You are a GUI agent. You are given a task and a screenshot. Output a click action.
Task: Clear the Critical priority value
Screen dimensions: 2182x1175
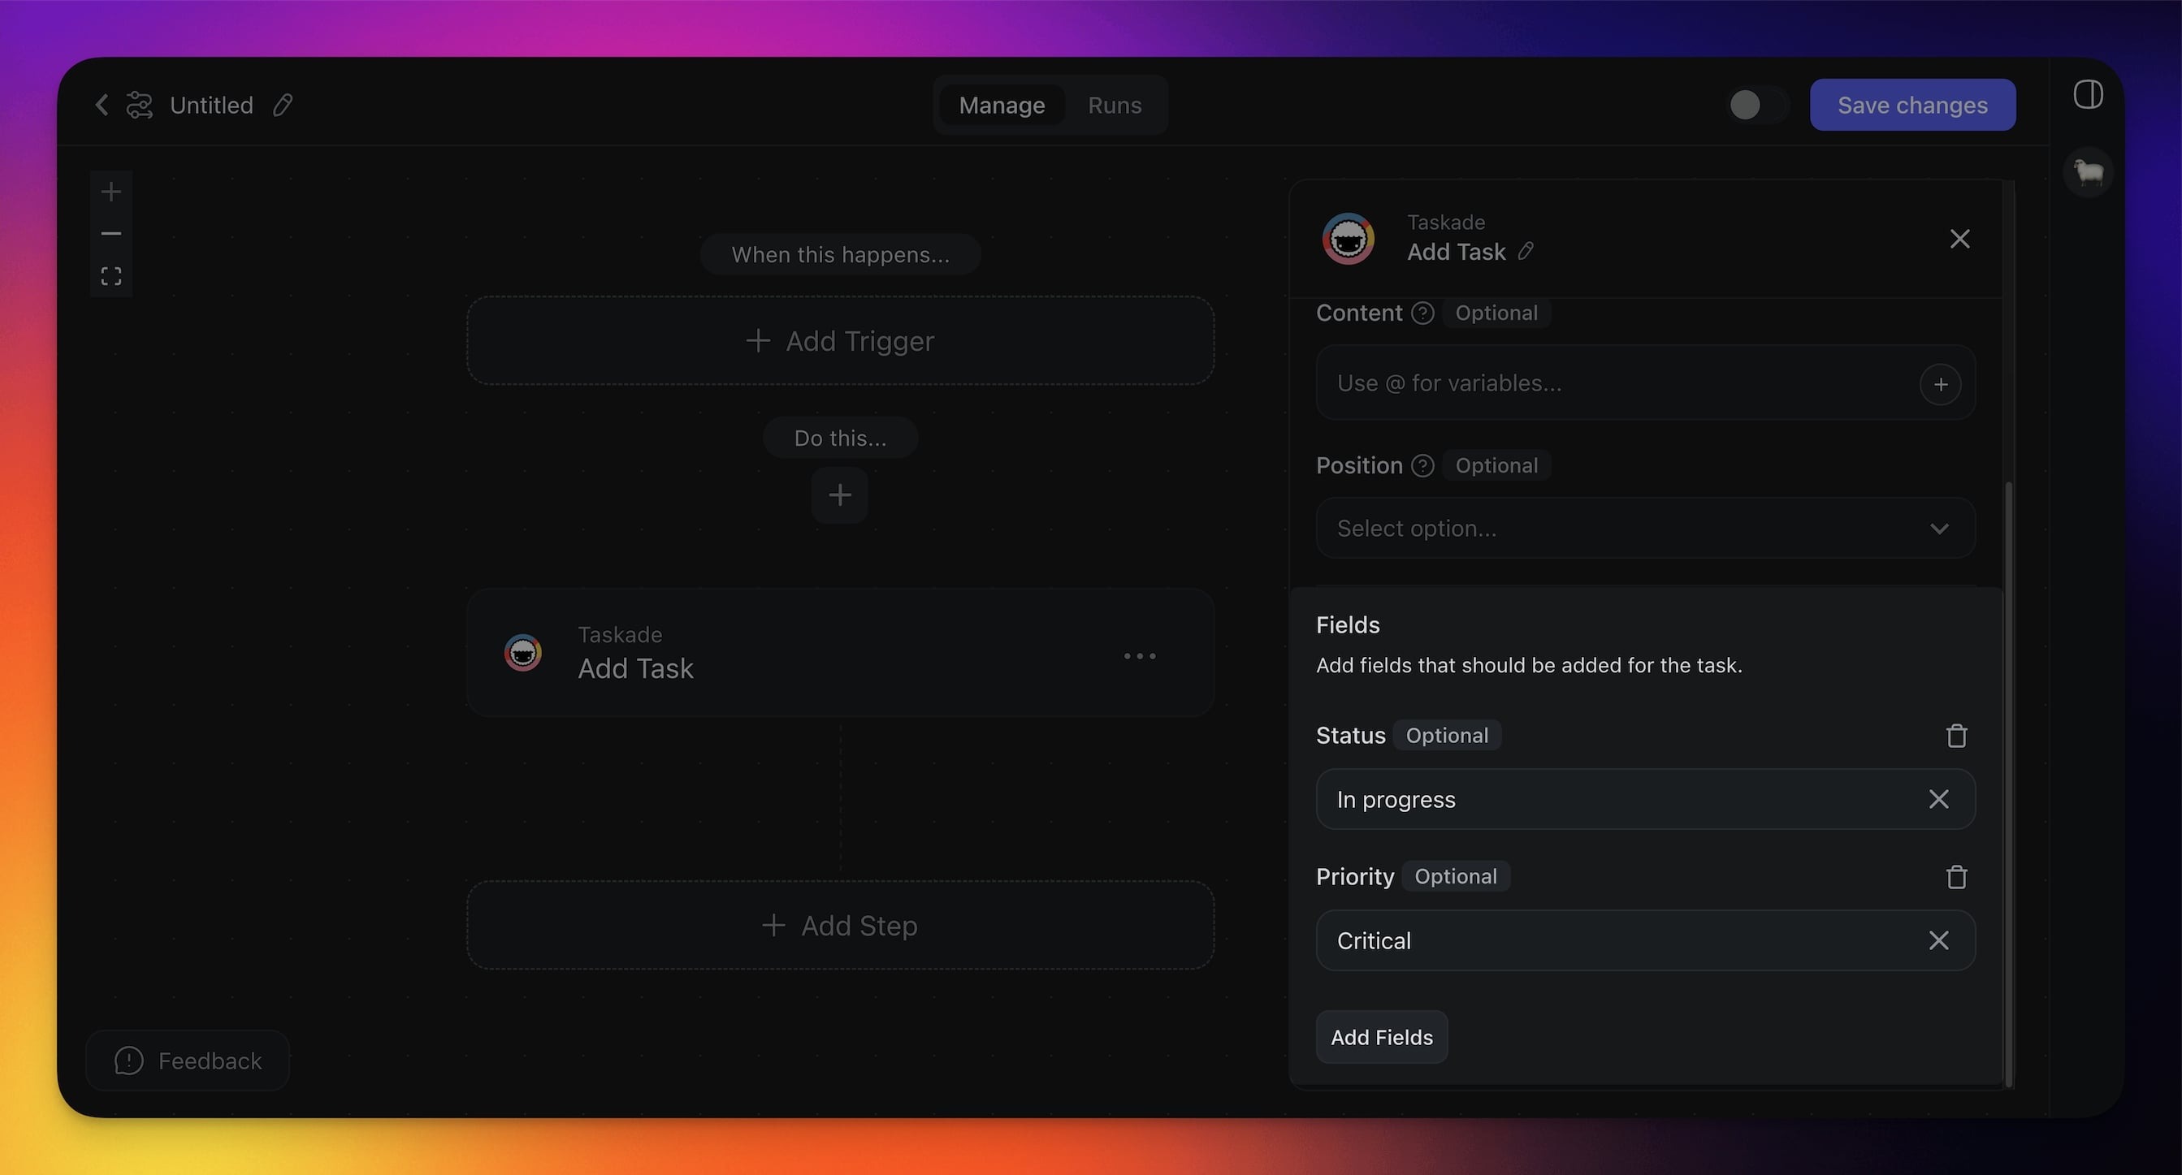click(1938, 940)
